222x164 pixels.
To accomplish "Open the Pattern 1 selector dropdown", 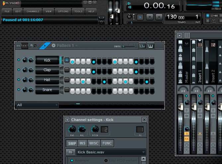I will point(76,46).
